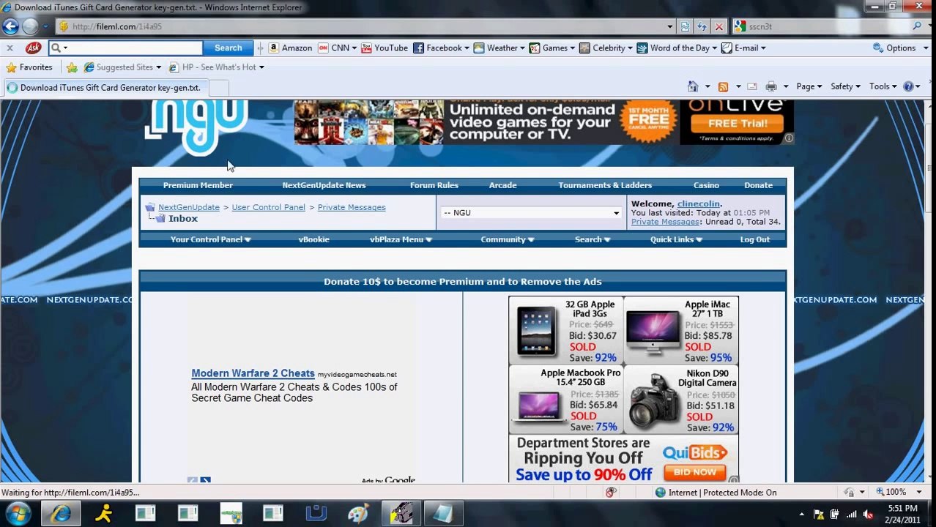Click the Compatibility View icon in address bar
Viewport: 936px width, 527px height.
click(x=685, y=26)
